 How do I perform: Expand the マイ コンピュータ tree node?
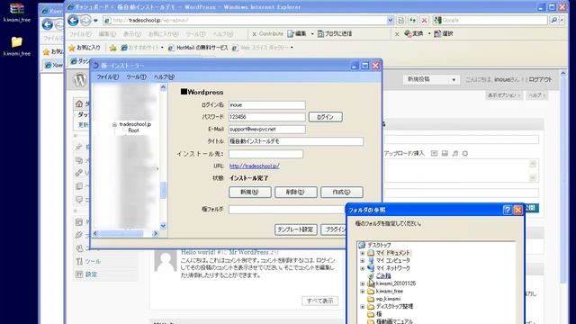pos(363,261)
